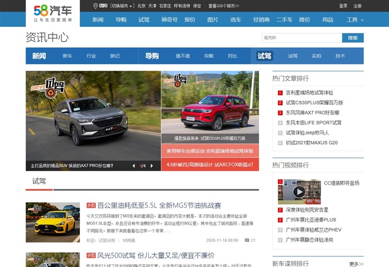Select 石家庄 city link
This screenshot has height=267, width=389.
click(x=165, y=6)
